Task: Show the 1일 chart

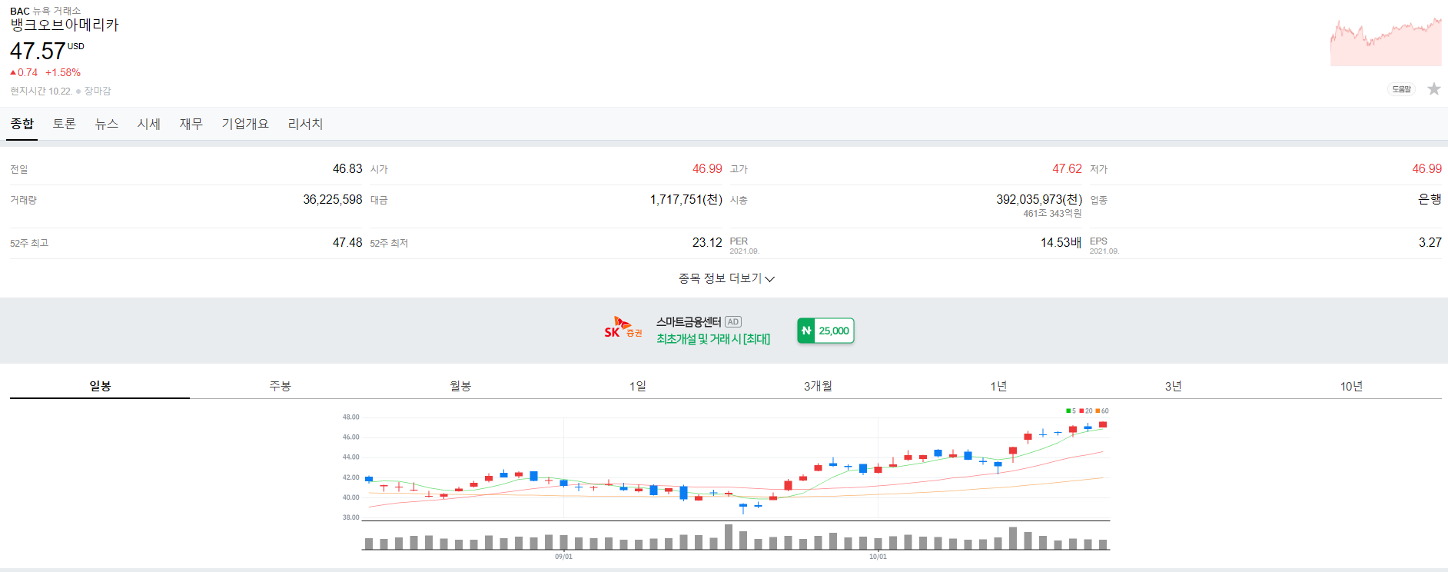Action: [x=638, y=386]
